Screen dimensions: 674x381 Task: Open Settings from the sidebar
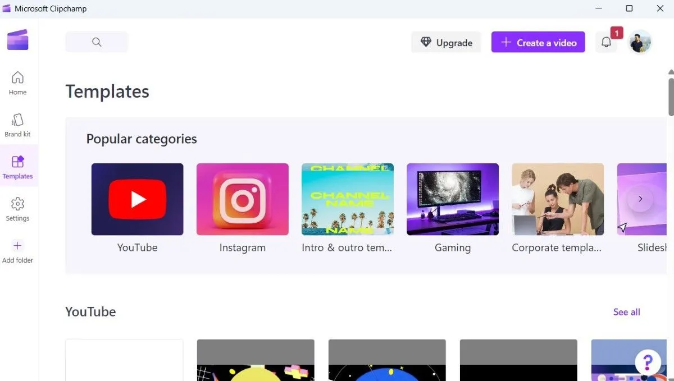tap(17, 209)
